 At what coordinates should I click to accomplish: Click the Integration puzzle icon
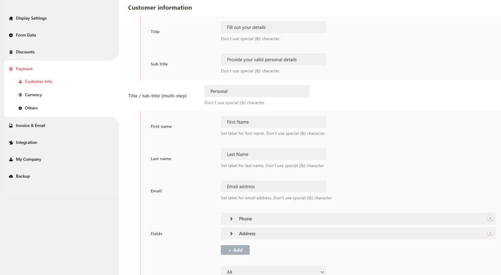11,143
